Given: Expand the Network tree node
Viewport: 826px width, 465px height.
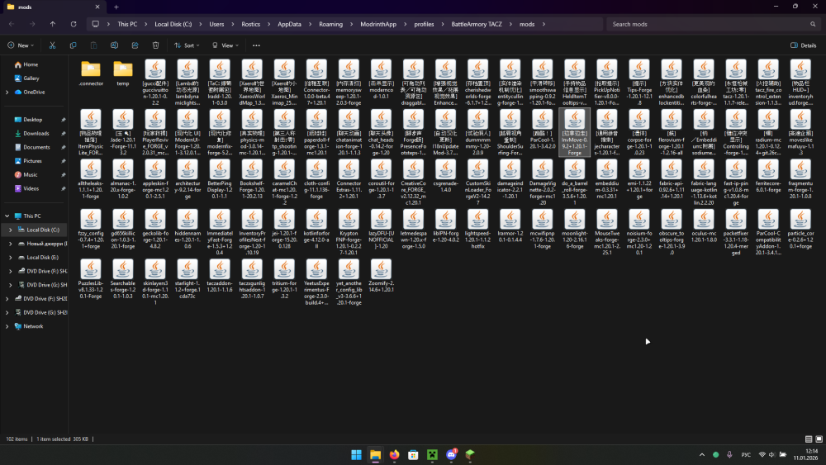Looking at the screenshot, I should 7,326.
